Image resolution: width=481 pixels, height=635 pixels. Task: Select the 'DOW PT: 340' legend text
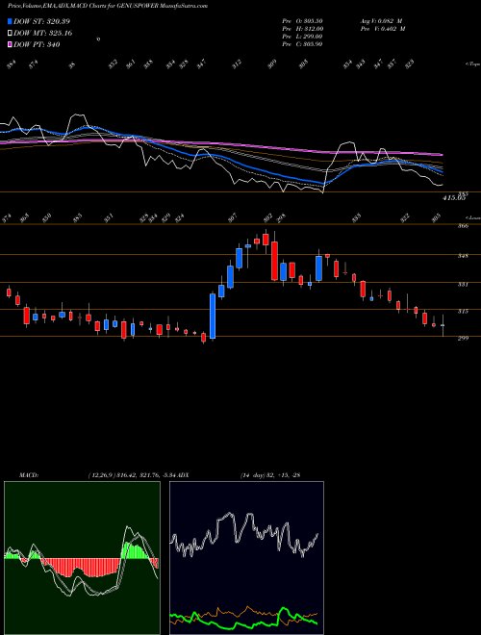[37, 44]
